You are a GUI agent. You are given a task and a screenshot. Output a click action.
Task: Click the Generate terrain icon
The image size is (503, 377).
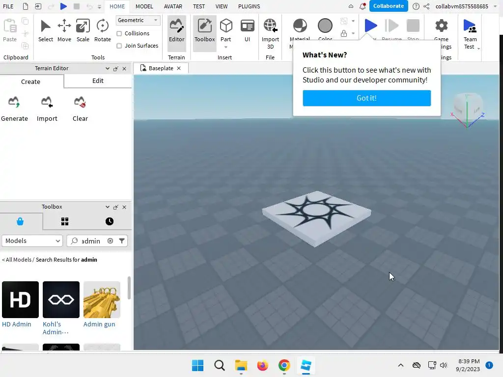(14, 102)
